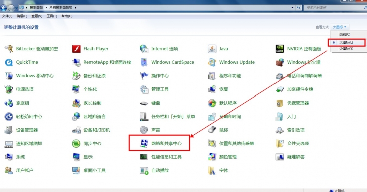Open 自动播放 autoplay icon
Screen dimensions: 367x192
144,171
